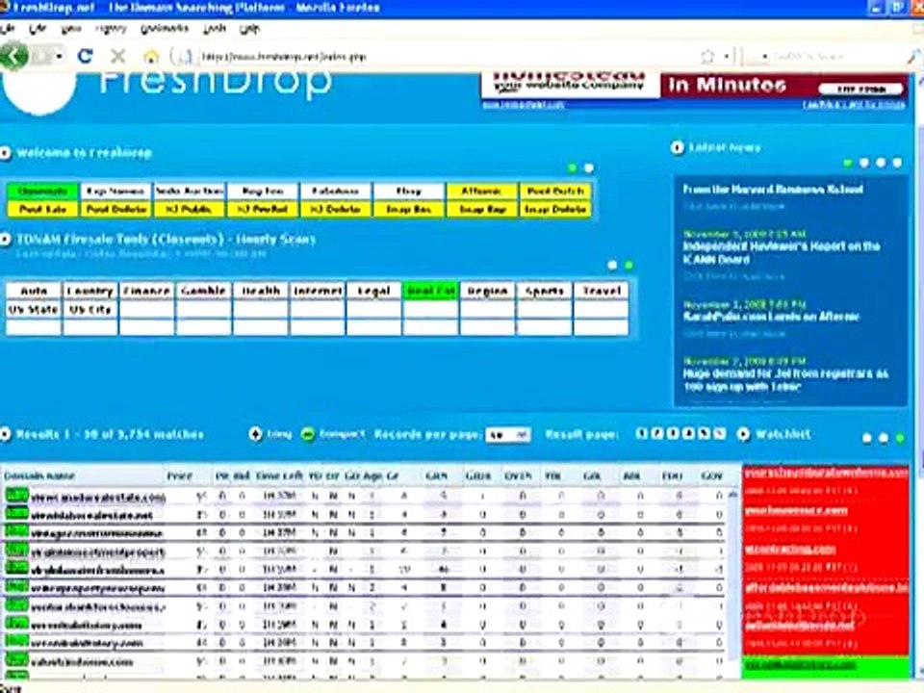Image resolution: width=924 pixels, height=693 pixels.
Task: Toggle green dot in Firesale Tools section
Action: (x=629, y=266)
